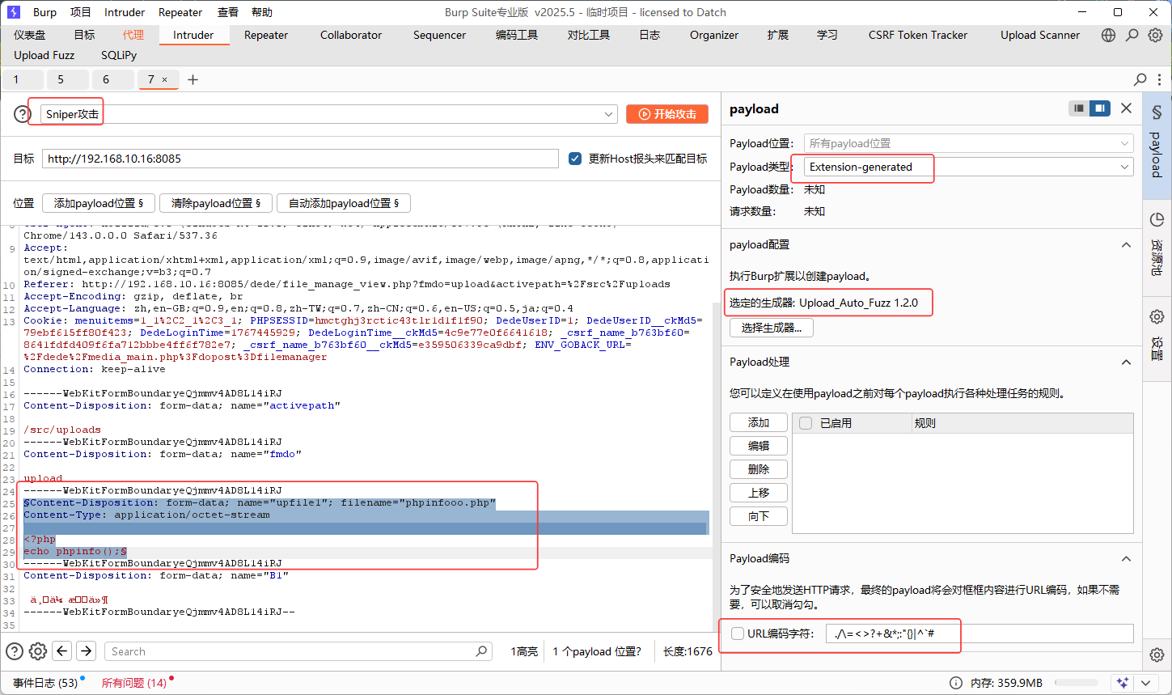1172x695 pixels.
Task: Switch to the 代理 tab
Action: click(x=133, y=35)
